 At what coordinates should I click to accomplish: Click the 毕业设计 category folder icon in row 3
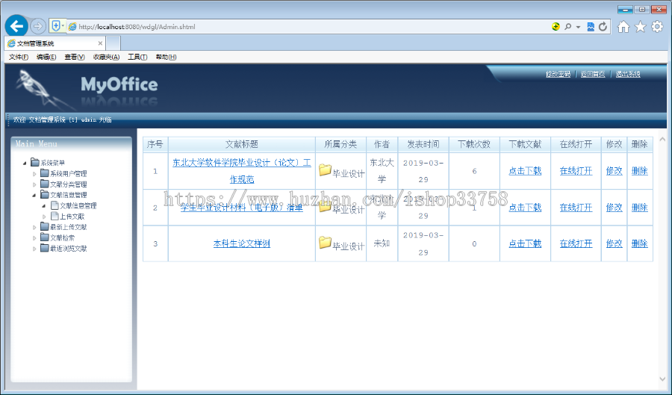326,243
